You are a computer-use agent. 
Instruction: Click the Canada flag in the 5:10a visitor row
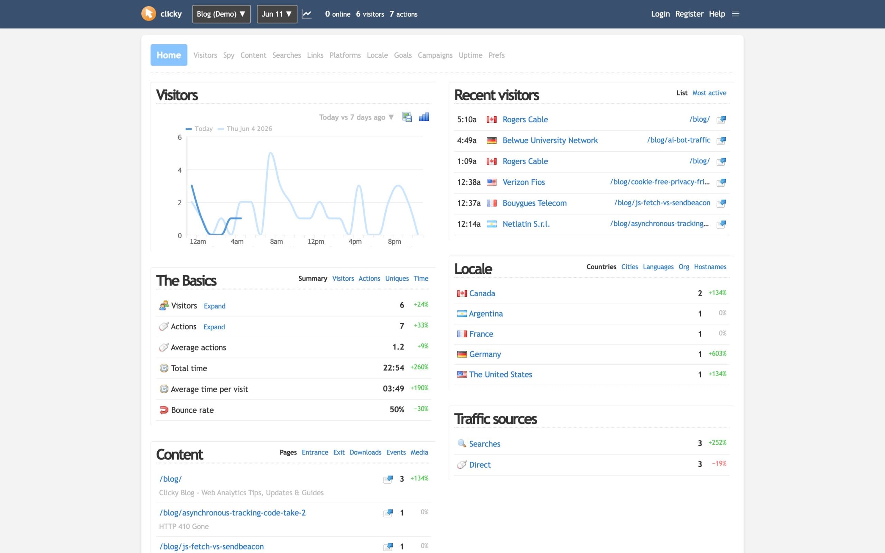(x=492, y=120)
